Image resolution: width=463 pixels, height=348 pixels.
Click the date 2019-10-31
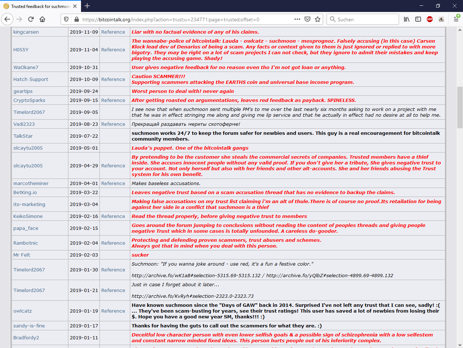coord(84,67)
